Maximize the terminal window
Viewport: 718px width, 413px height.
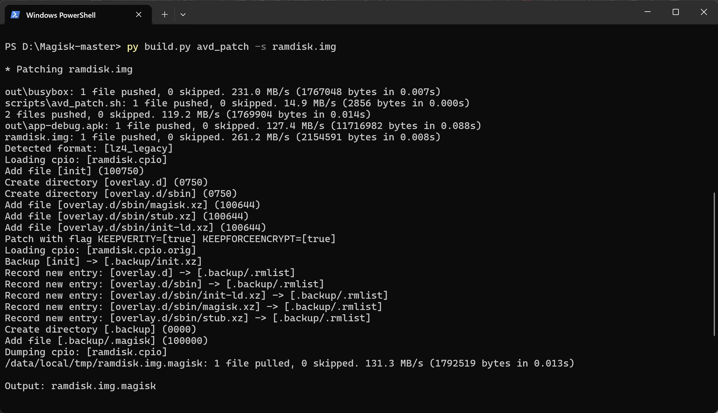pyautogui.click(x=675, y=12)
